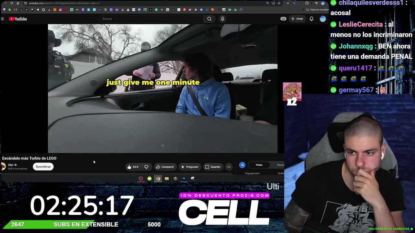Bookmark this page with the star icon
Screen dimensions: 415x233
click(279, 3)
